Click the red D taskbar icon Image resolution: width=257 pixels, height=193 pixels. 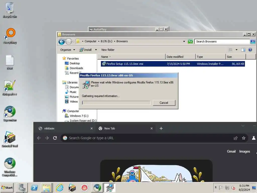click(x=85, y=187)
